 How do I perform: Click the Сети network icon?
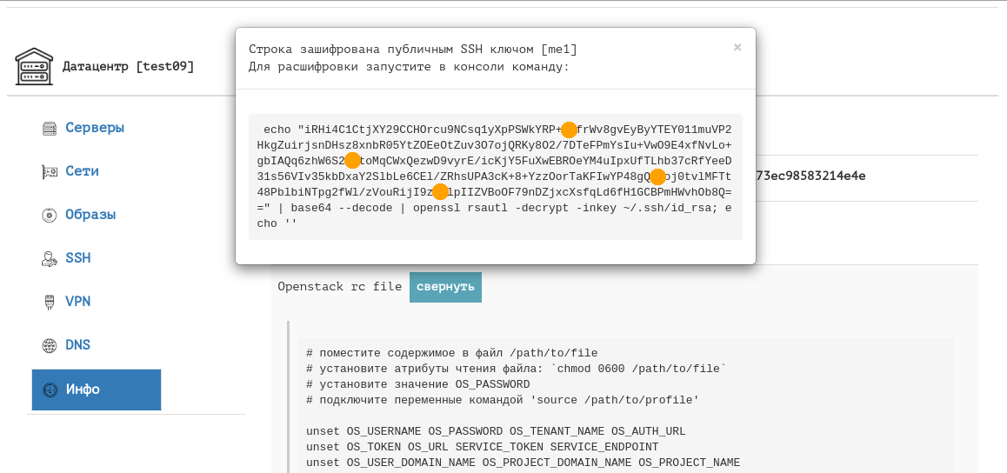click(x=50, y=172)
